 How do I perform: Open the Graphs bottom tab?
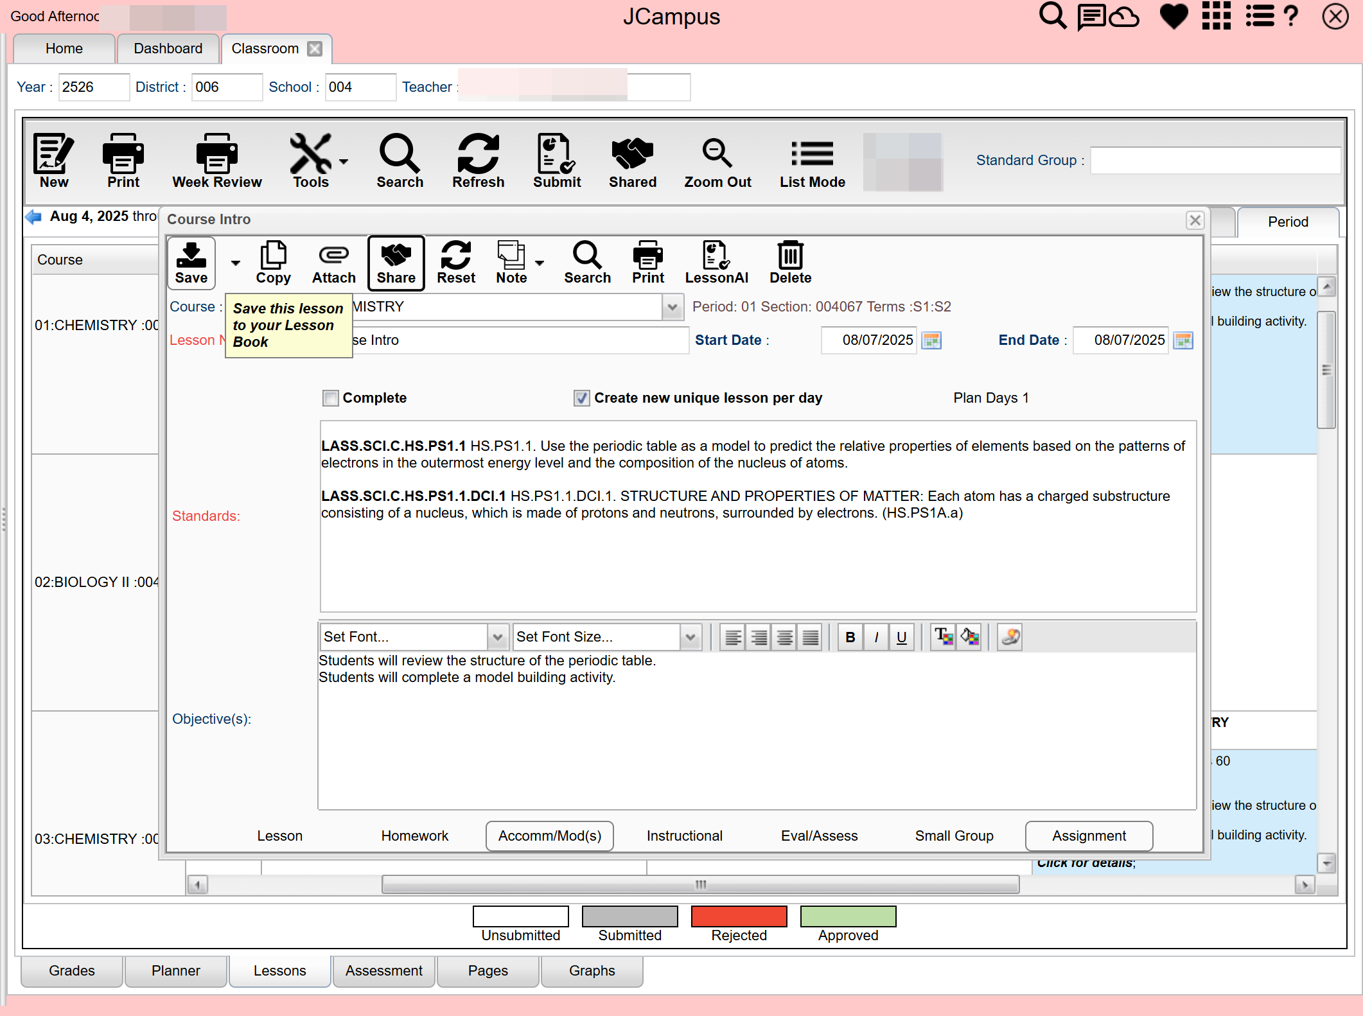pyautogui.click(x=592, y=970)
